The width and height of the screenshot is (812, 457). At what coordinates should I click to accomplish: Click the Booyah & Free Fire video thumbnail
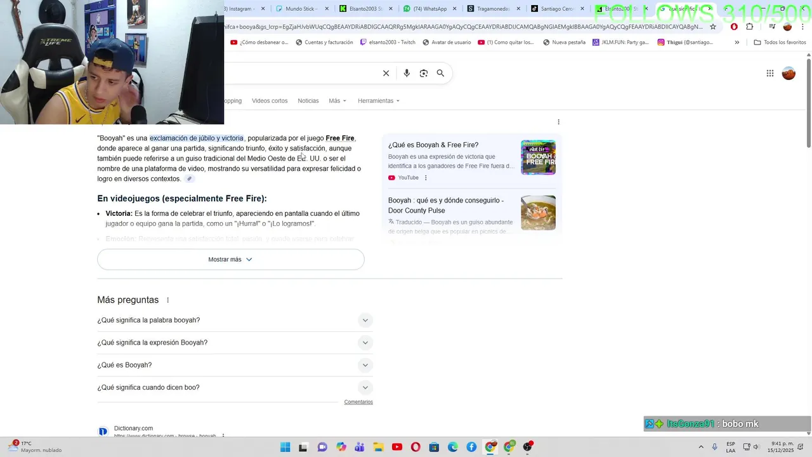point(538,157)
